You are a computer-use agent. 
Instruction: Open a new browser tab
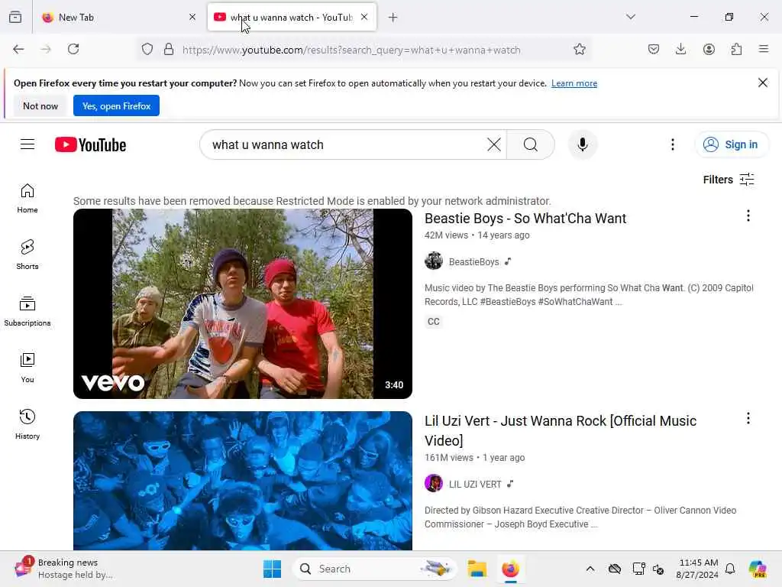point(393,18)
